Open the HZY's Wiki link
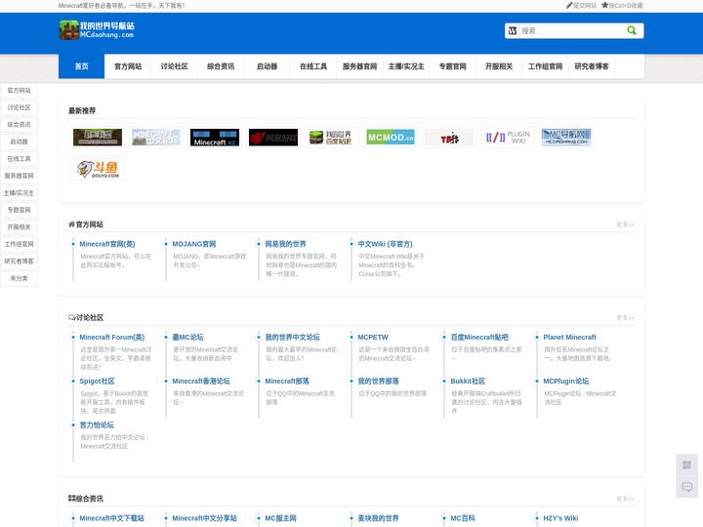703x527 pixels. coord(560,518)
